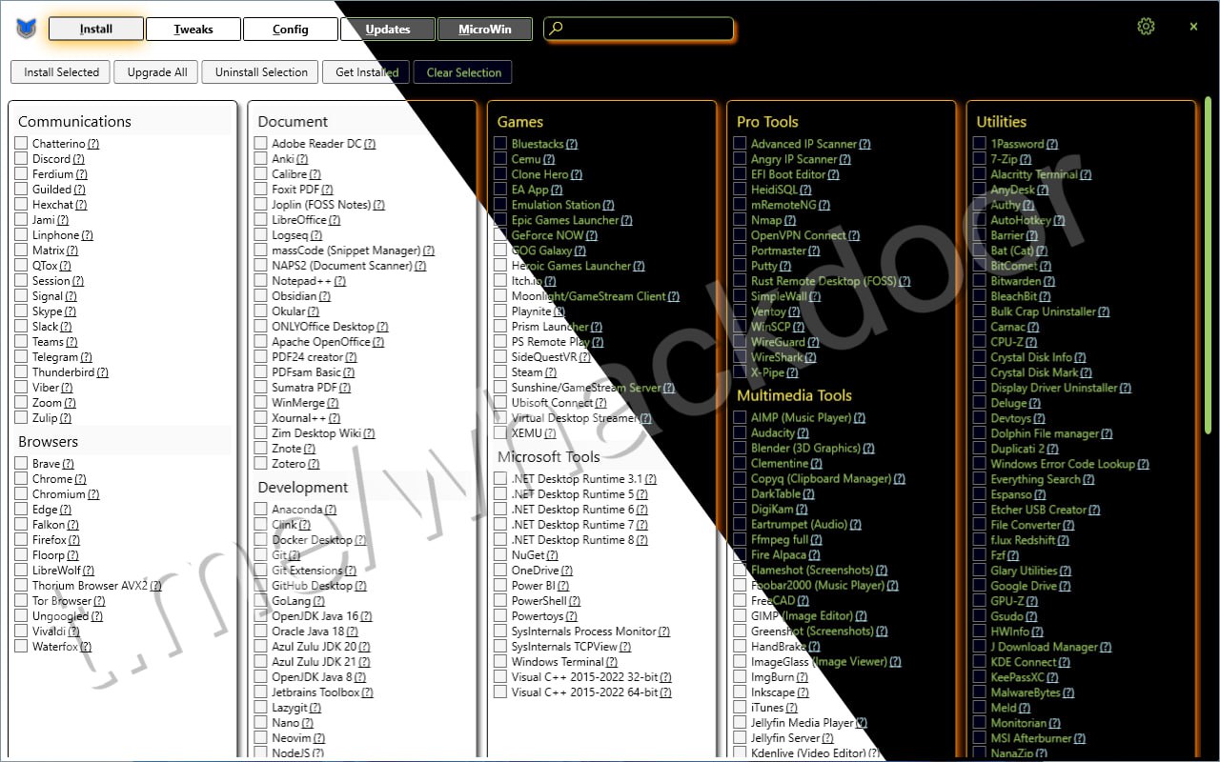Switch to the Tweaks tab

coord(193,30)
